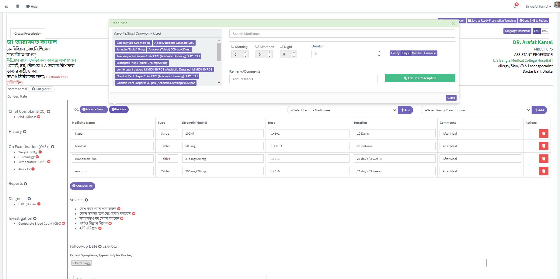This screenshot has width=560, height=279.
Task: Open the sidebar menu toggle icon
Action: (x=7, y=6)
